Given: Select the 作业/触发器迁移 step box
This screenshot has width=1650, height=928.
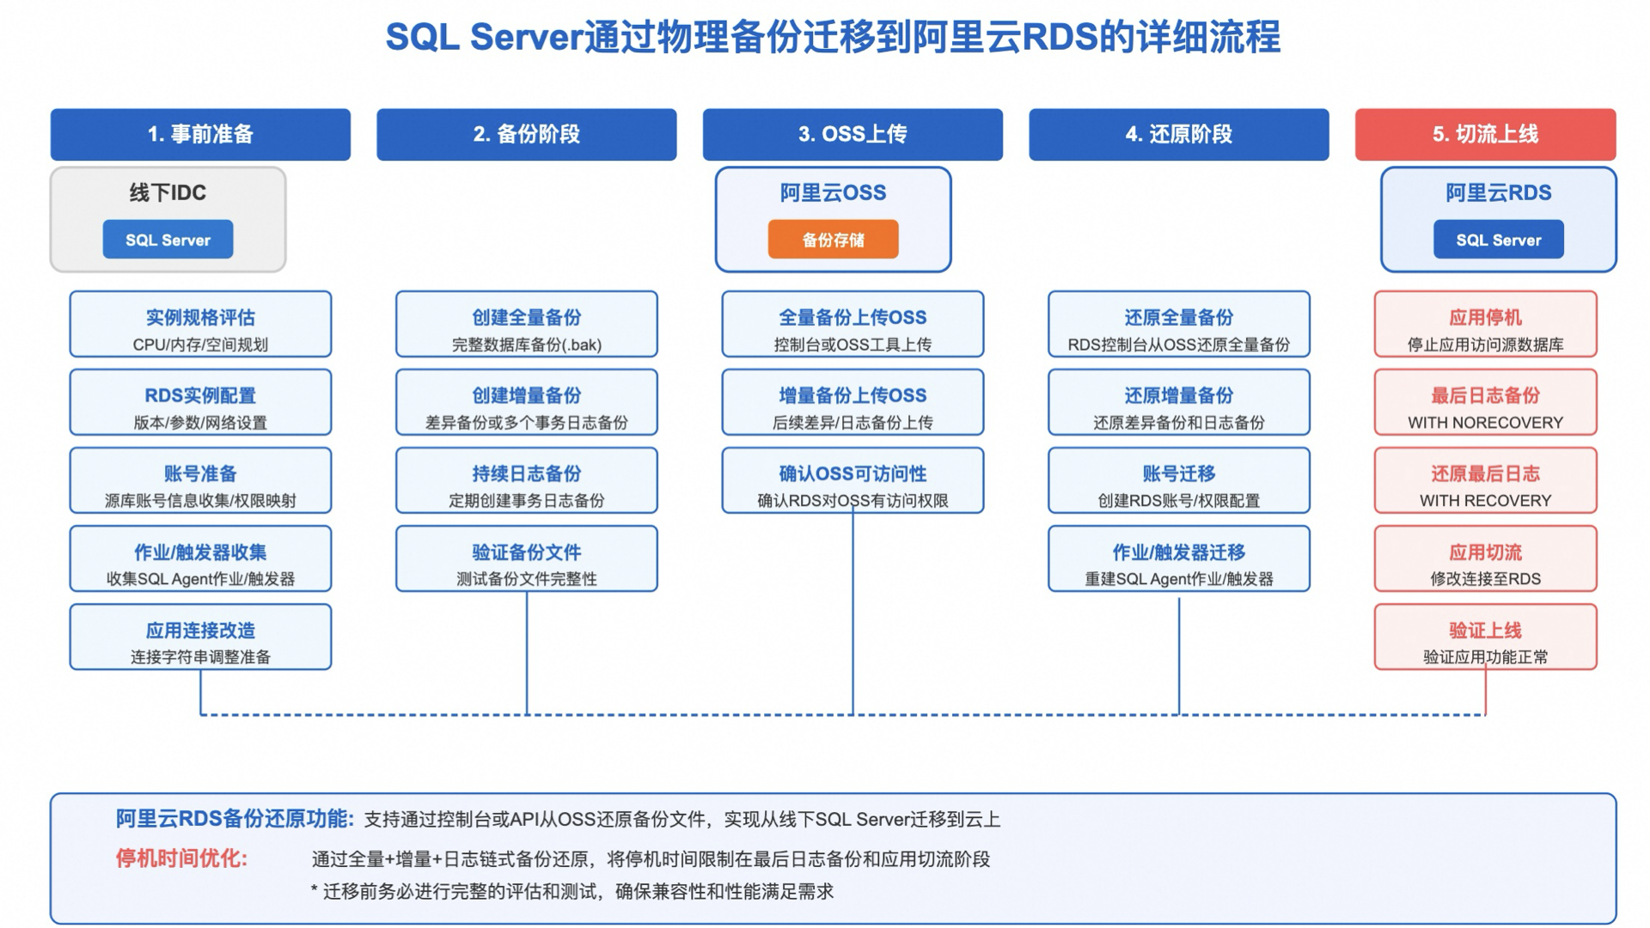Looking at the screenshot, I should tap(1179, 559).
